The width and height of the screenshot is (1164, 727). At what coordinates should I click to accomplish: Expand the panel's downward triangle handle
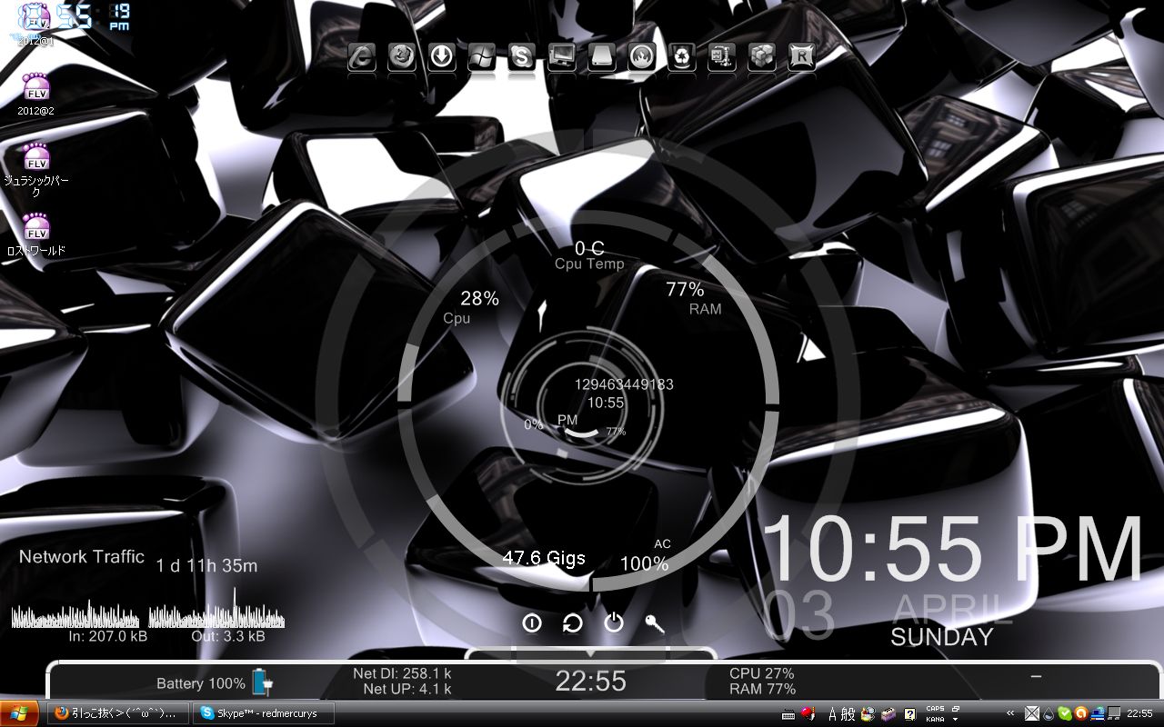[590, 652]
